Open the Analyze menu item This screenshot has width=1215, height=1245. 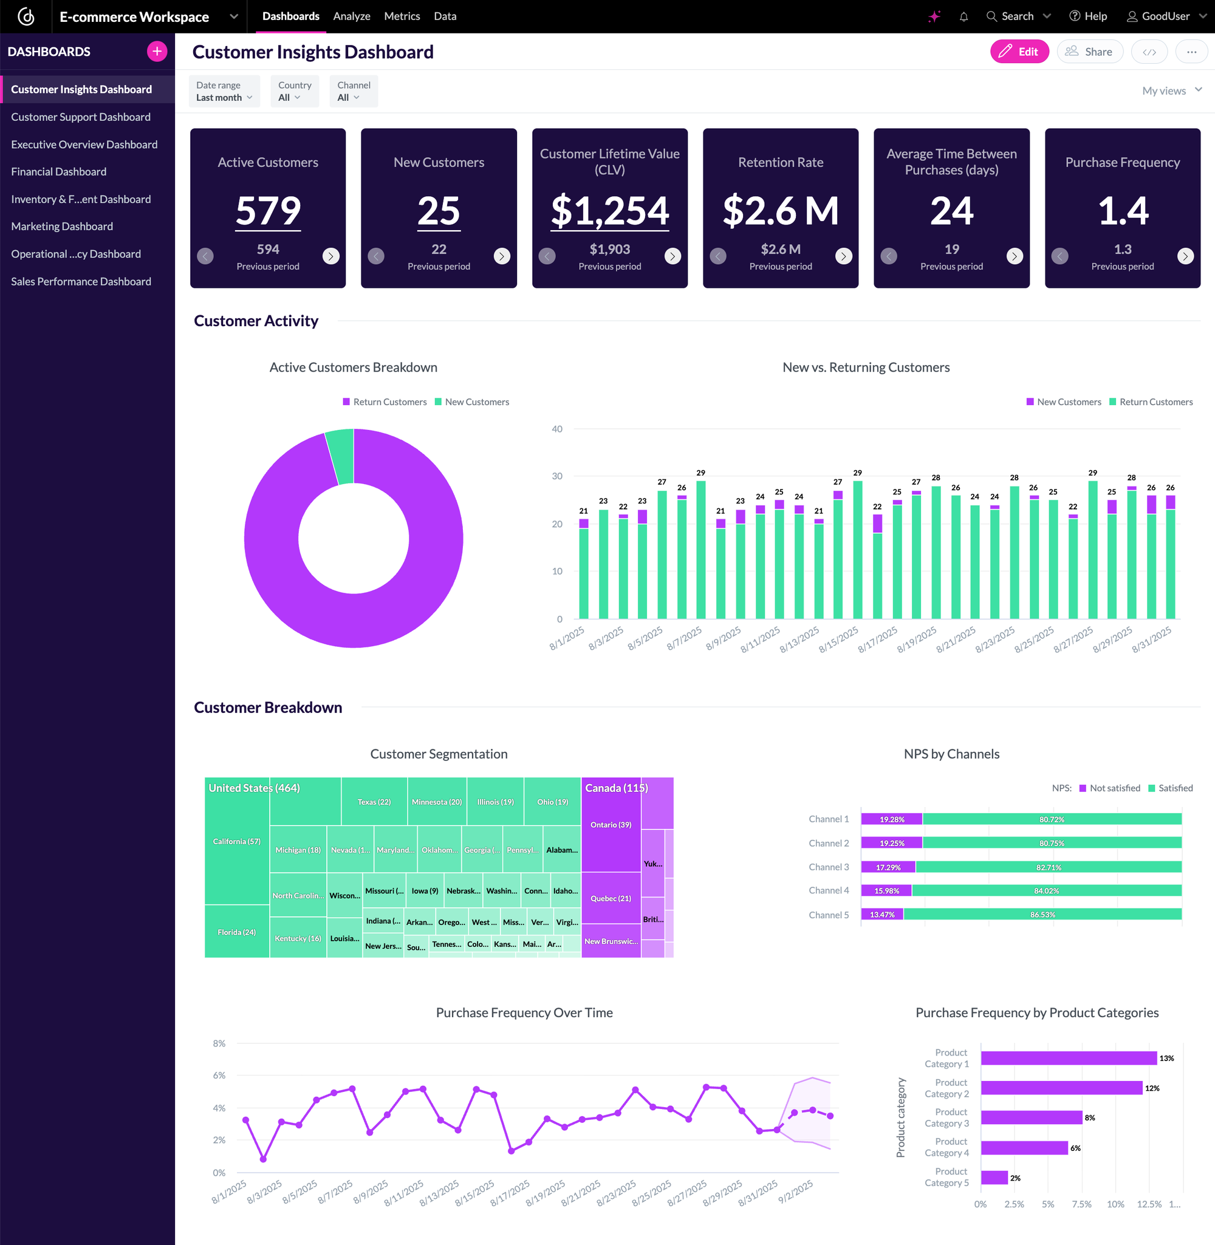point(352,16)
